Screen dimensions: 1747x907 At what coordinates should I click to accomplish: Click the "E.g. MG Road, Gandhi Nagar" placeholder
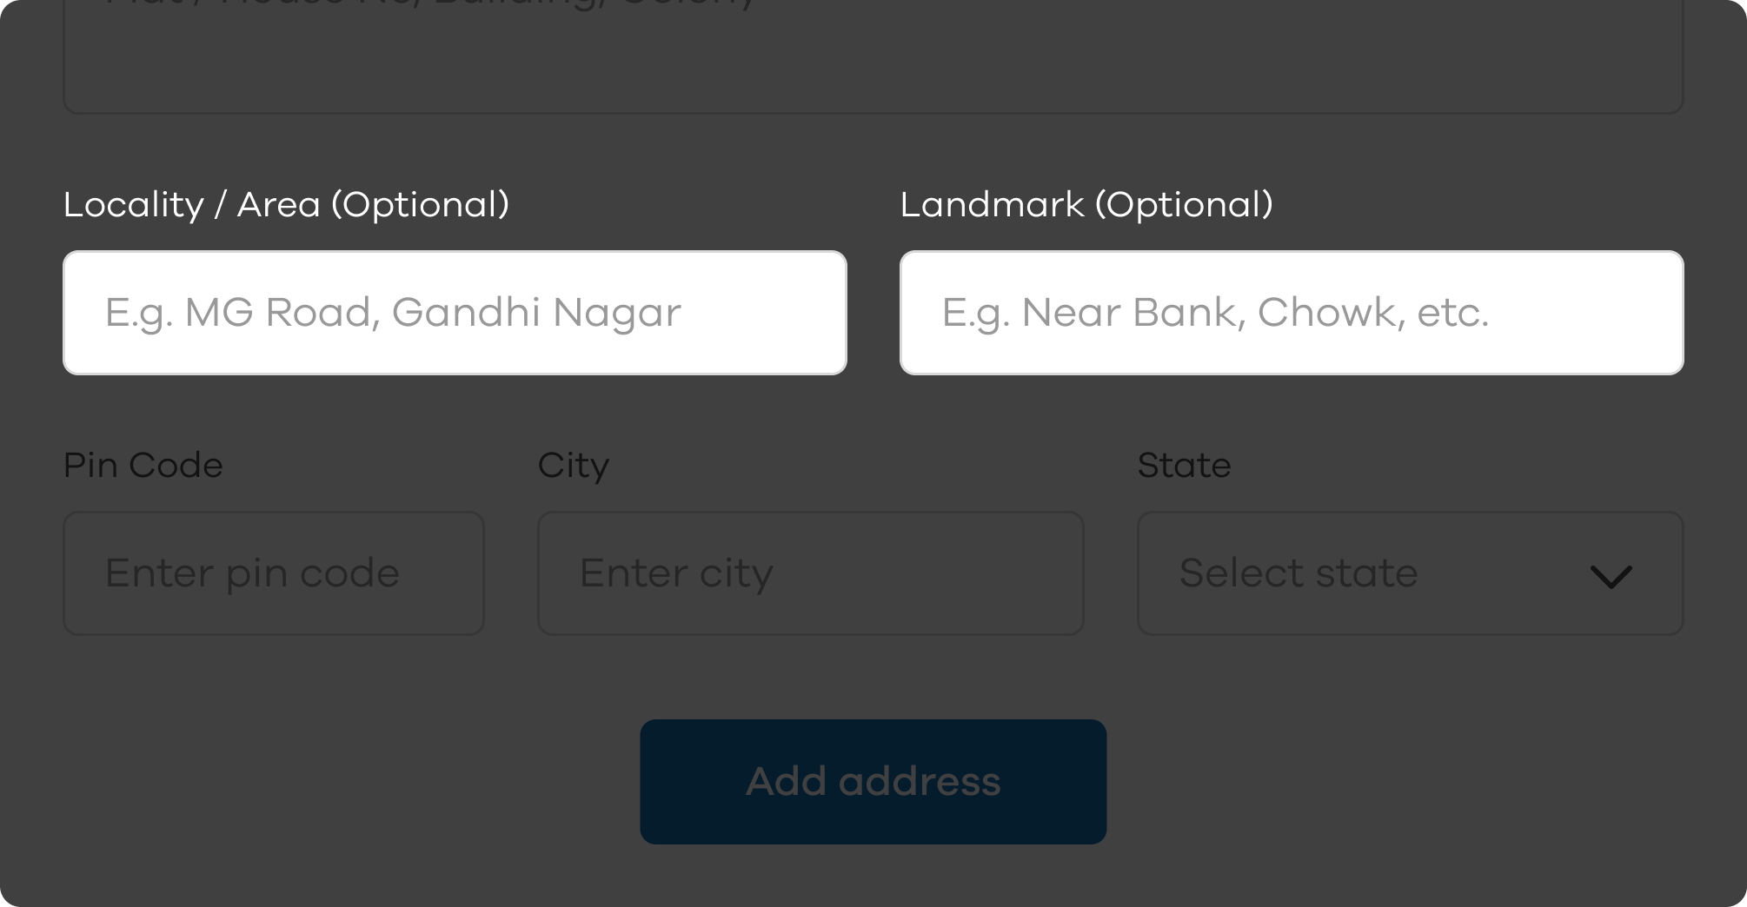click(393, 313)
